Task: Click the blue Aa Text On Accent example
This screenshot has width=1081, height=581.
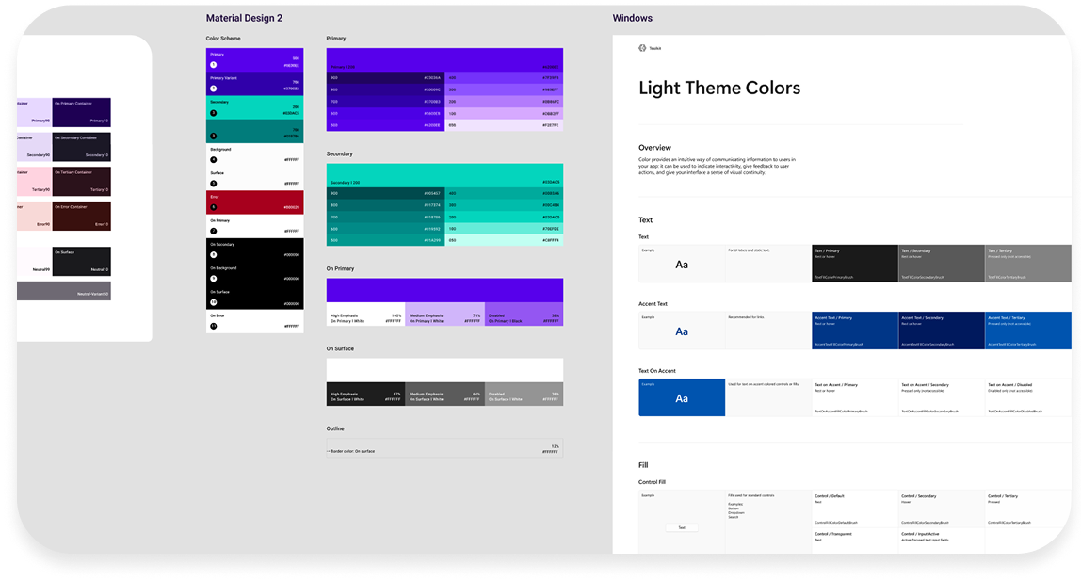Action: click(x=682, y=398)
